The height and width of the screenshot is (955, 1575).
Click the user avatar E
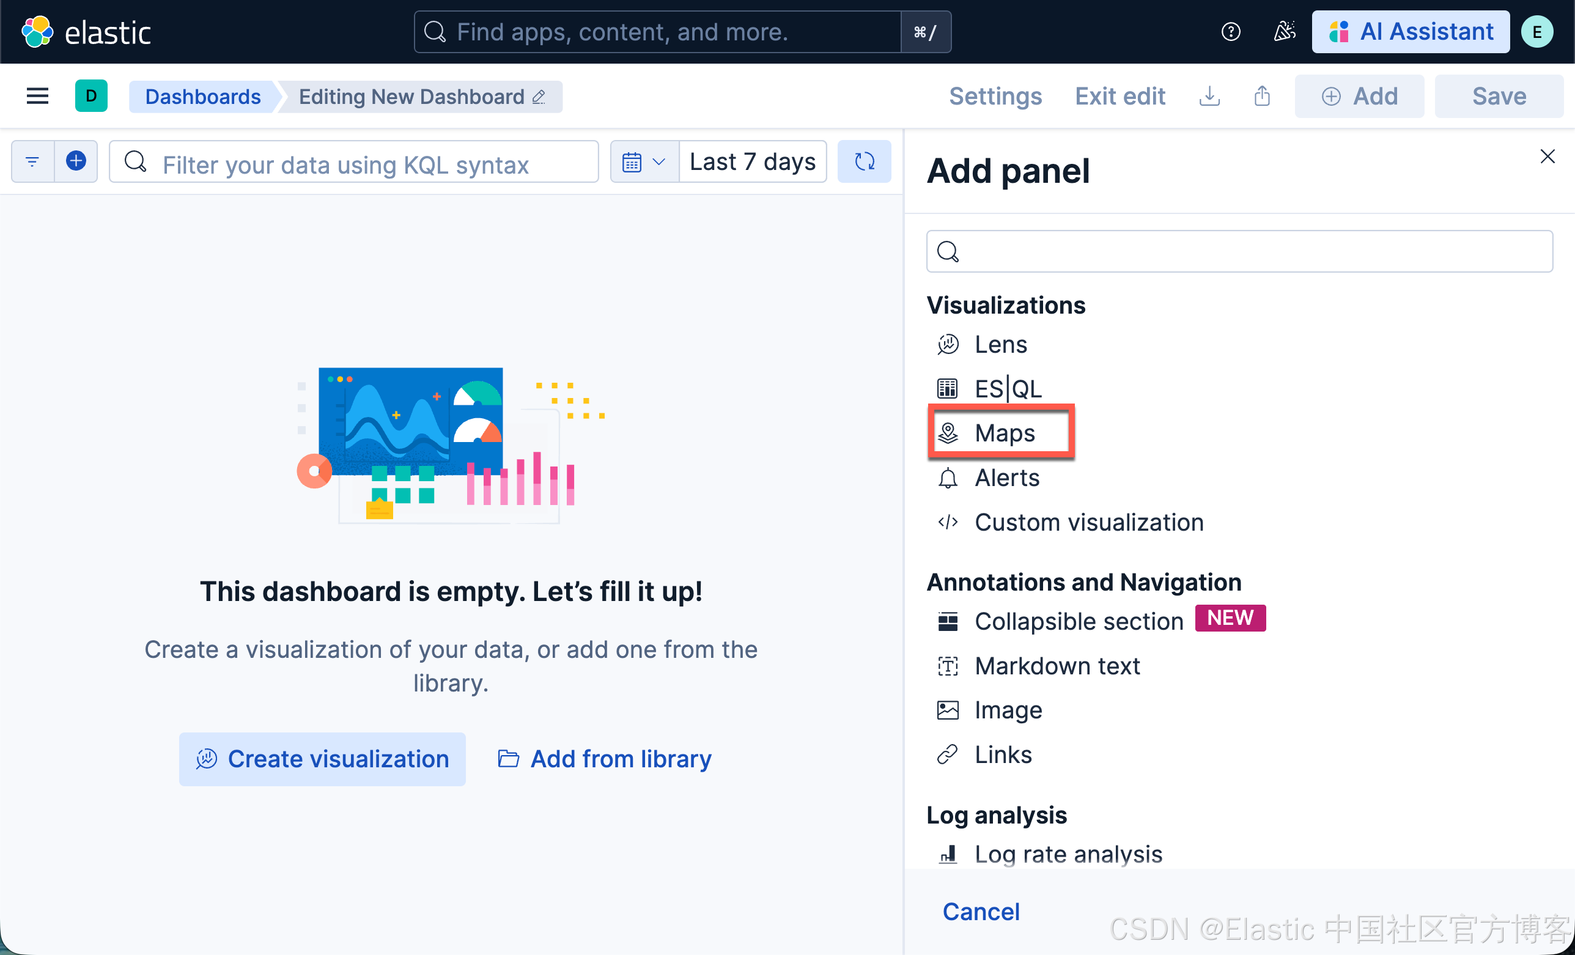click(1537, 31)
